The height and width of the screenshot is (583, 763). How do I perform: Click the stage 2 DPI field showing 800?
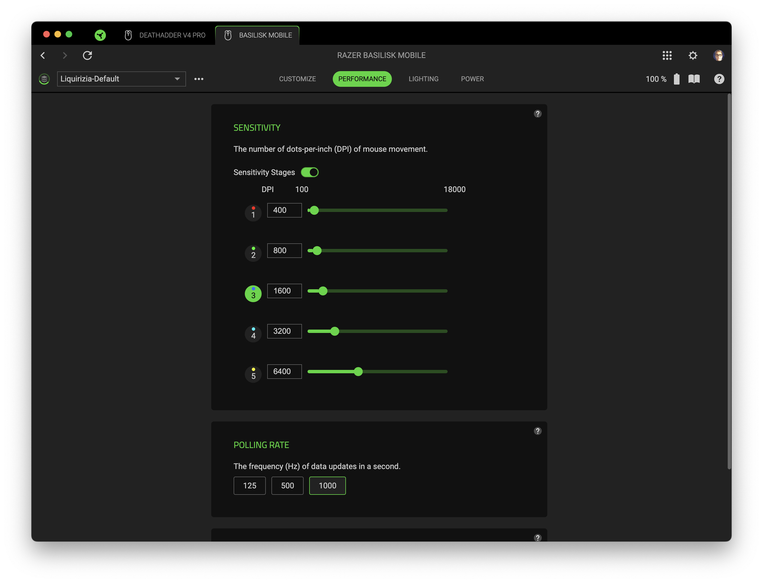(284, 251)
